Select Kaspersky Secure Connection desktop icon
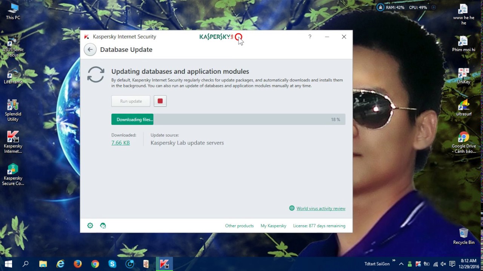This screenshot has height=271, width=483. 13,174
